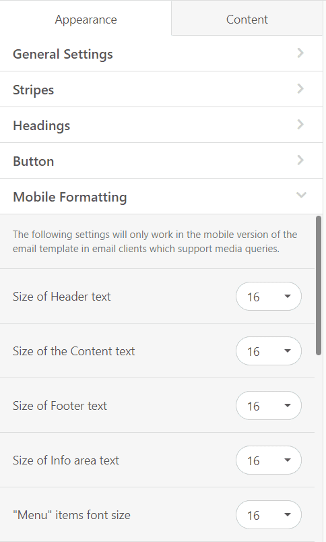Viewport: 326px width, 542px height.
Task: Open the Size of Footer text dropdown
Action: click(x=269, y=405)
